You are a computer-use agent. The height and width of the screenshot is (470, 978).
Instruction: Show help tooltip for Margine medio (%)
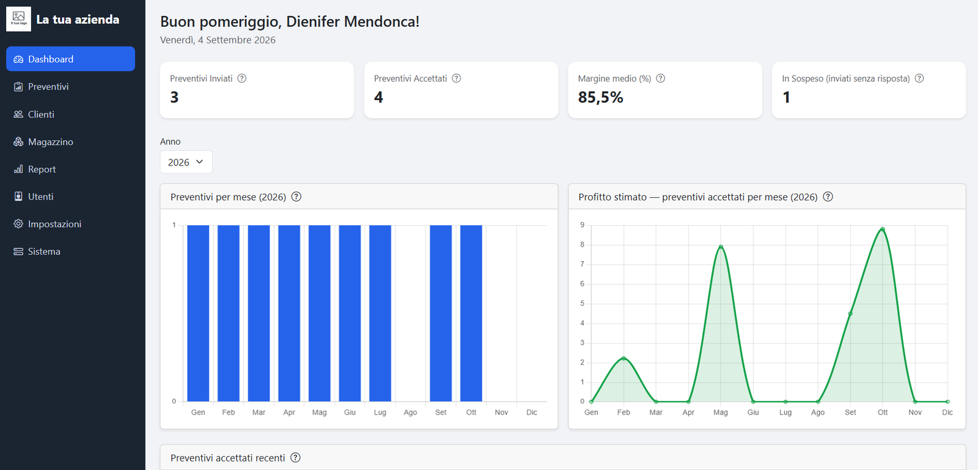[x=661, y=78]
